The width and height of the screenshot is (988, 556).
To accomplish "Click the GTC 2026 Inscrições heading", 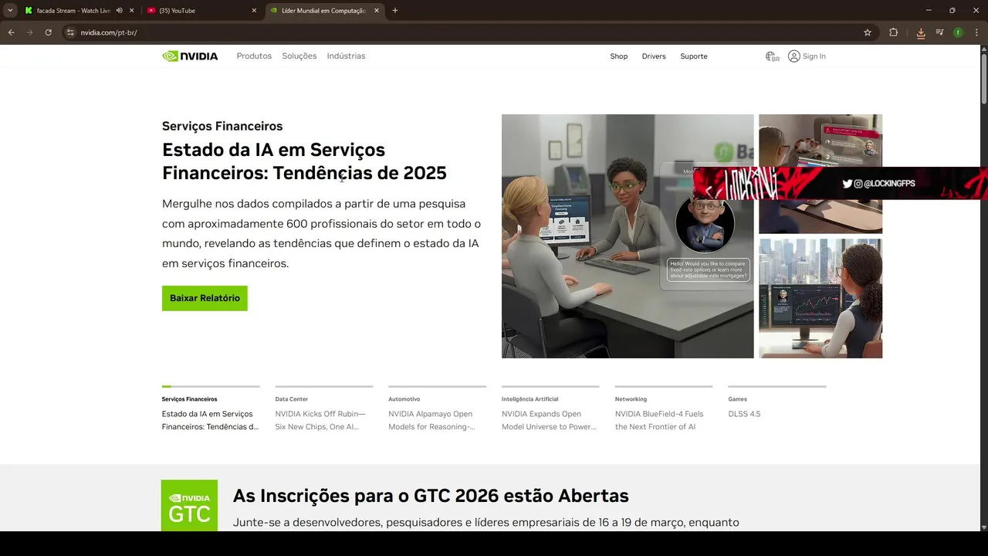I will click(431, 496).
